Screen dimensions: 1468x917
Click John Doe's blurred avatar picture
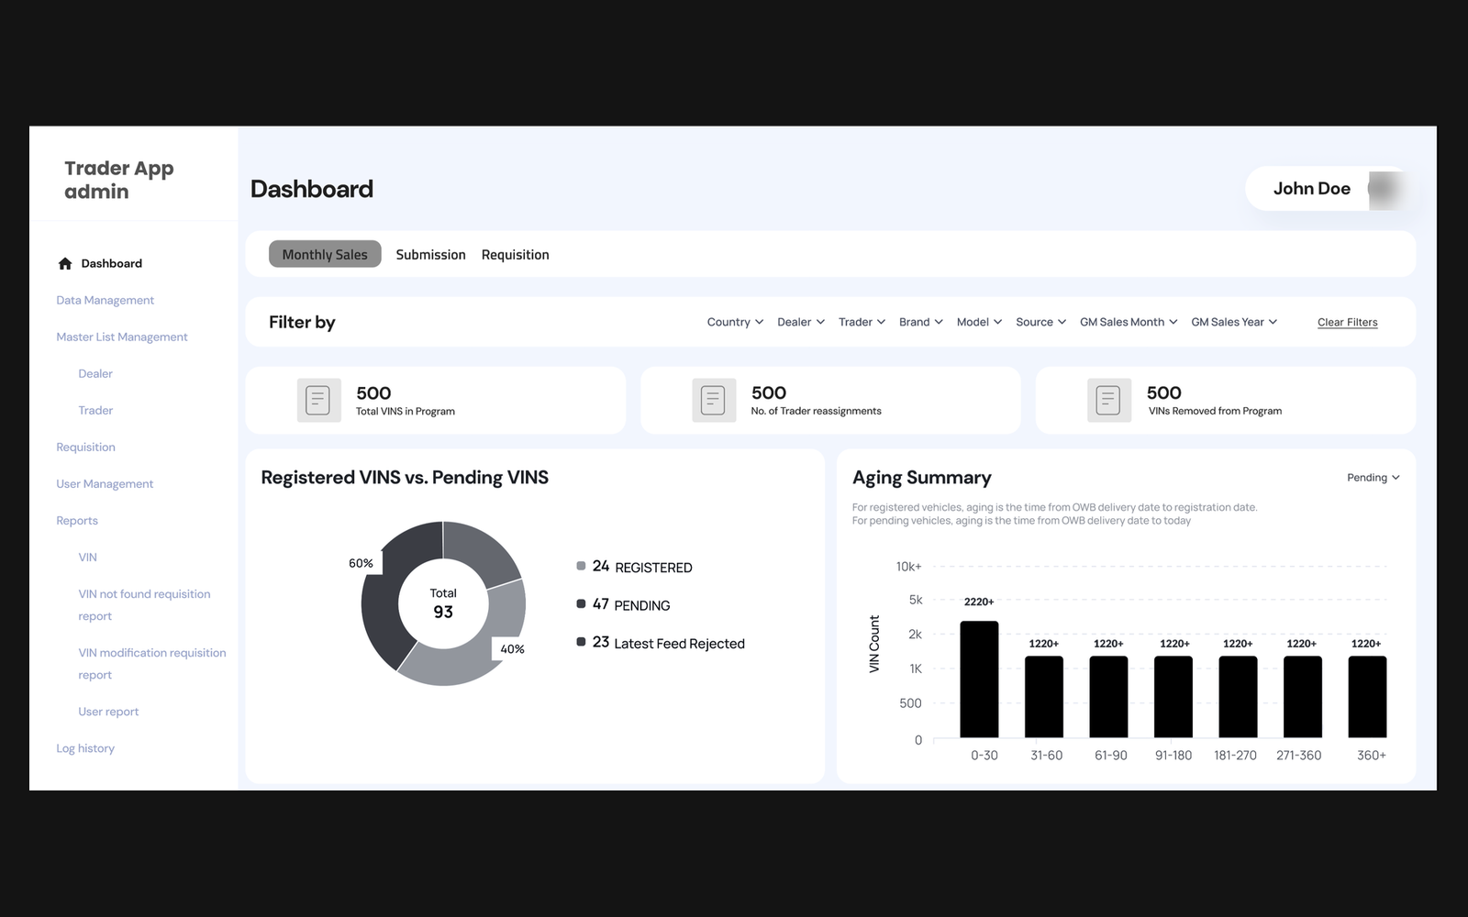click(x=1387, y=190)
